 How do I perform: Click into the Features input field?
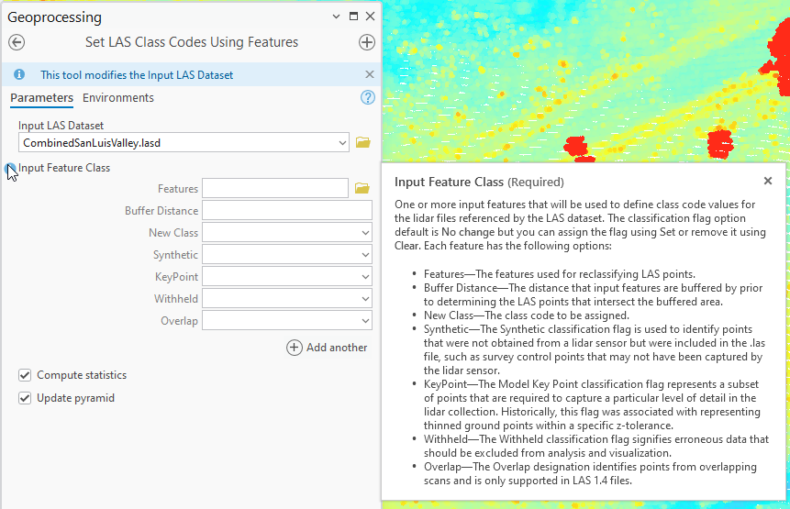tap(275, 188)
